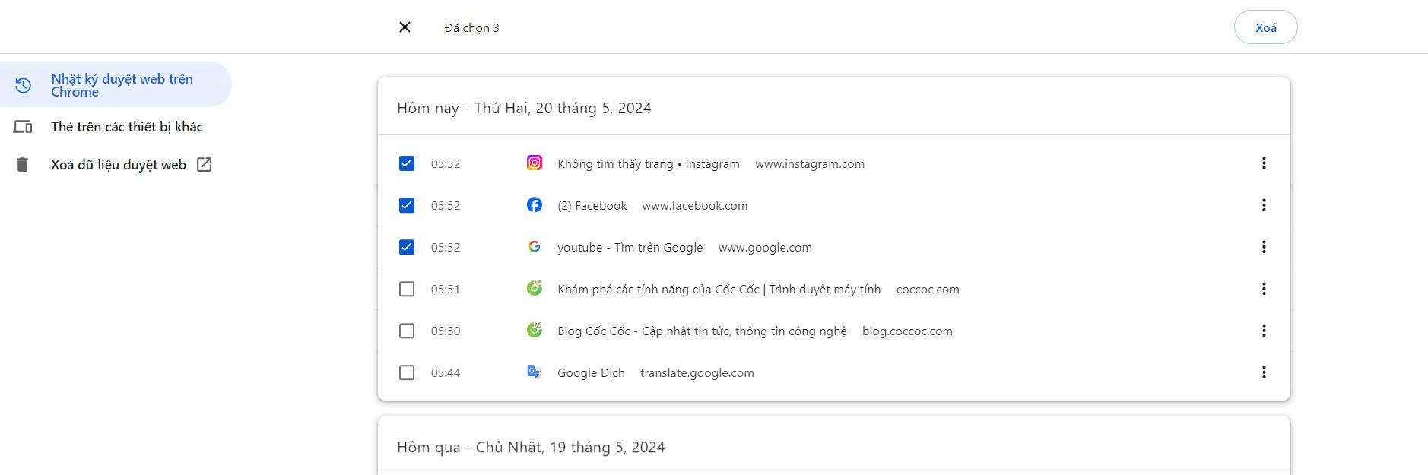Open more actions for coccoc.com entry
This screenshot has height=475, width=1428.
pos(1264,289)
